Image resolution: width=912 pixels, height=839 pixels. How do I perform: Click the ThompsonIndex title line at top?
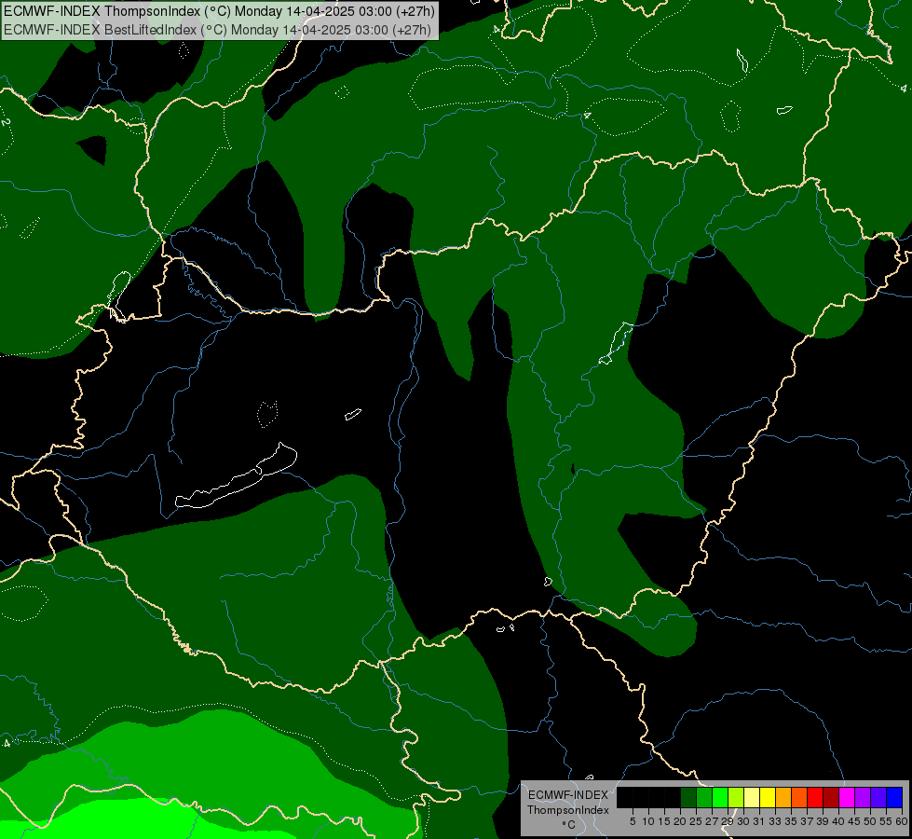tap(219, 11)
